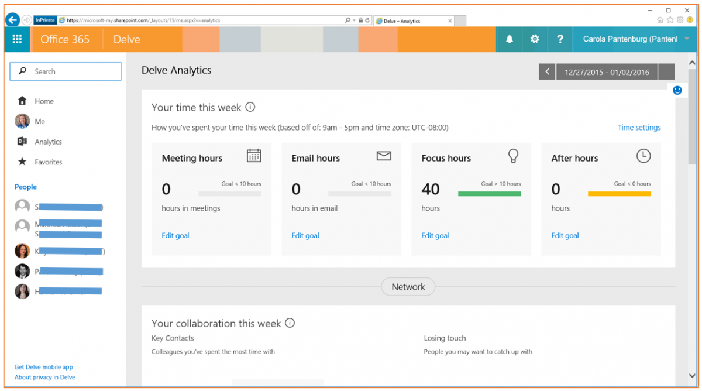Open About privacy in Delve link
The height and width of the screenshot is (391, 702).
(45, 378)
